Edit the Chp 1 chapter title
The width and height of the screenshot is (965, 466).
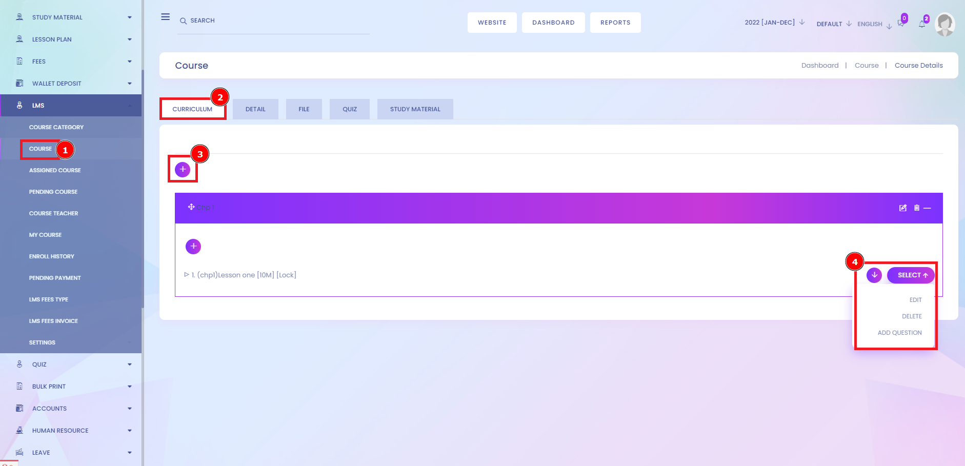(903, 208)
